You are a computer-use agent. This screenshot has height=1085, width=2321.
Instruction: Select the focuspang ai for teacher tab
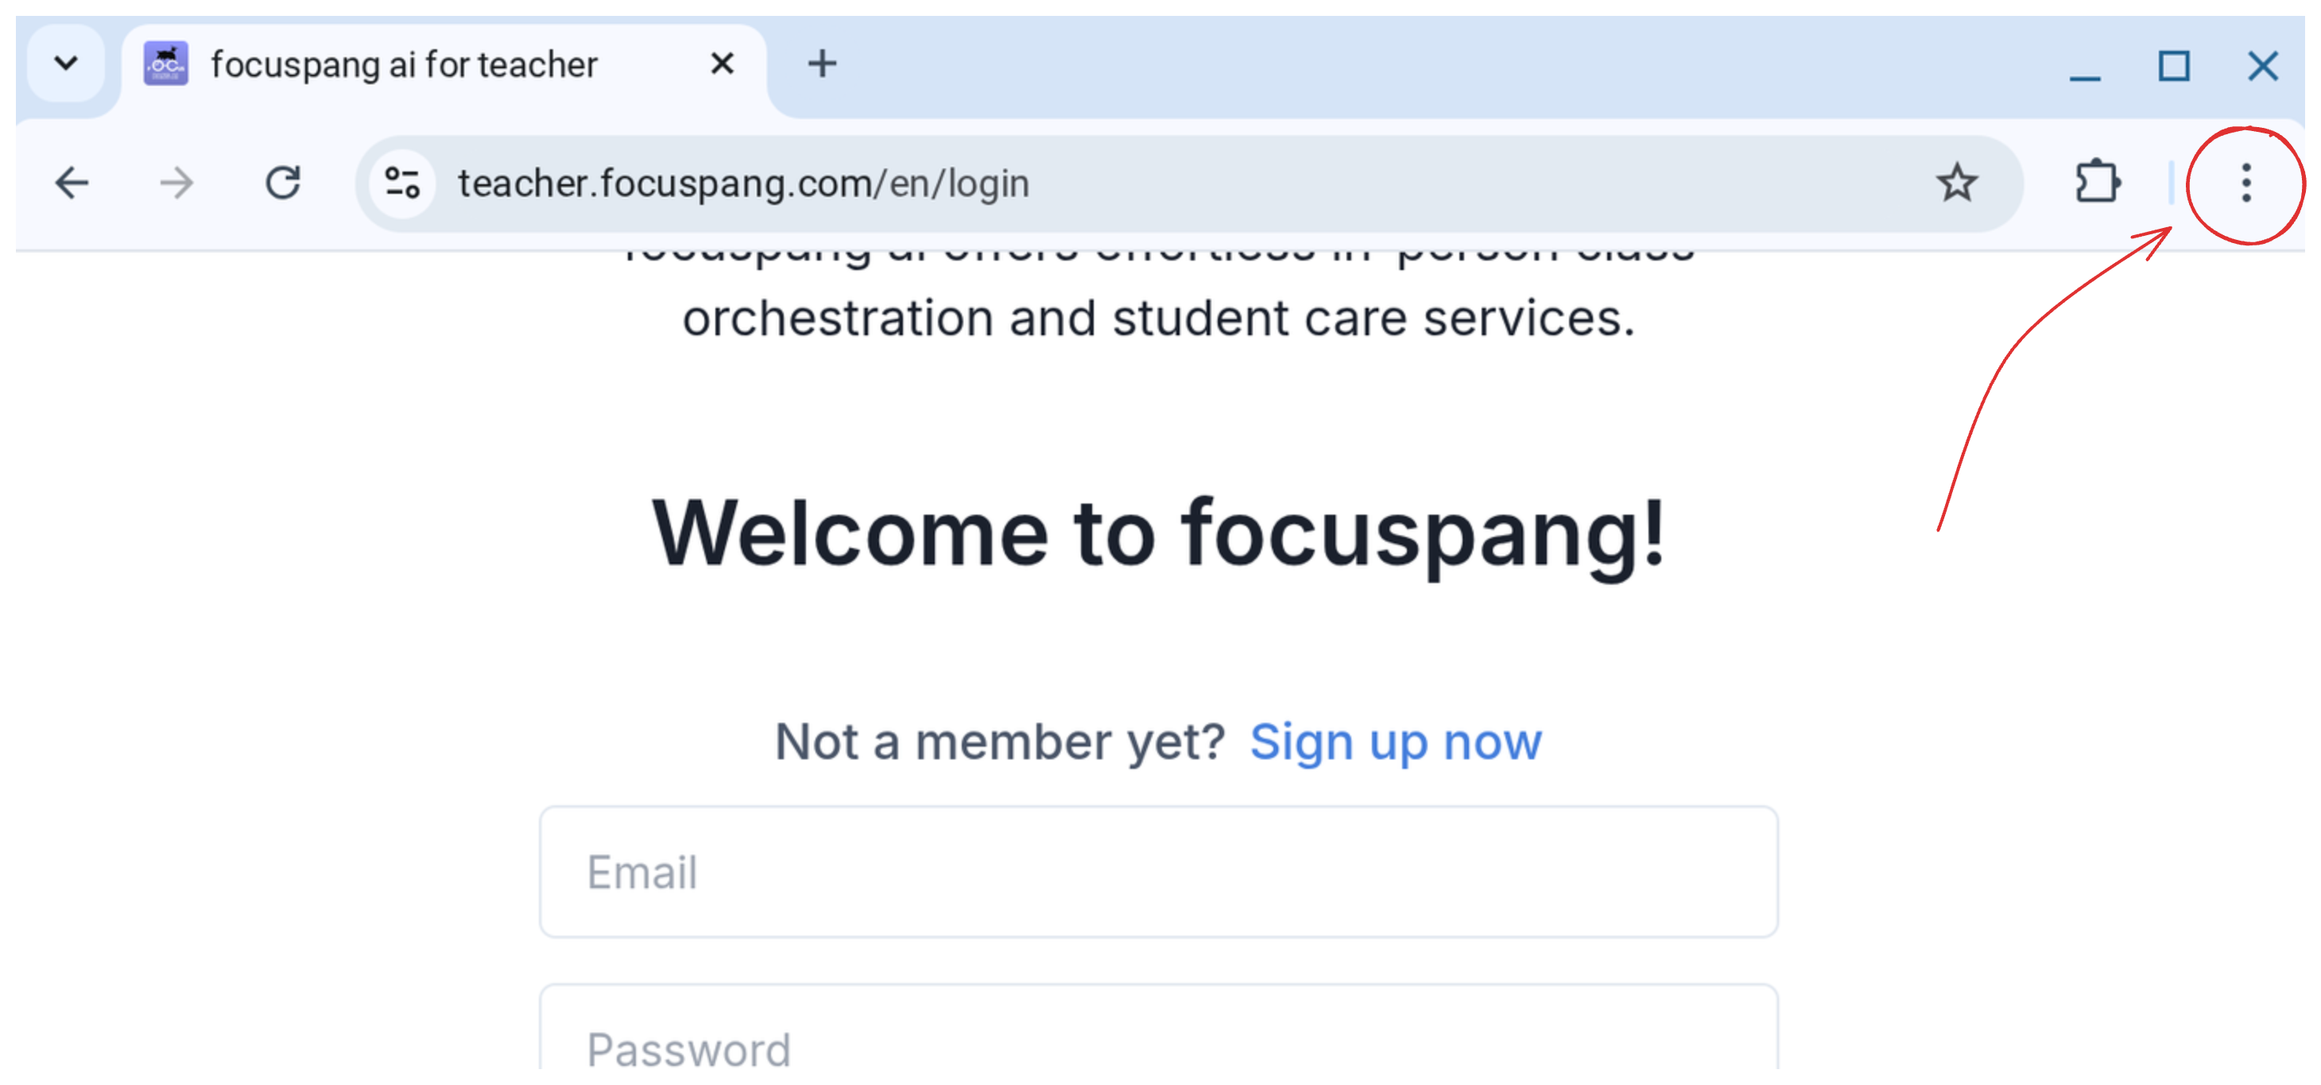tap(403, 65)
